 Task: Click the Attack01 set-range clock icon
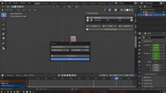tap(88, 18)
